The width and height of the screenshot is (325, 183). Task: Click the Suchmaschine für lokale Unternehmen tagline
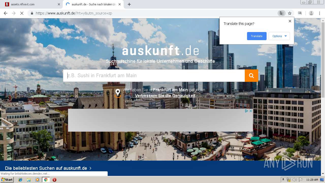point(160,61)
